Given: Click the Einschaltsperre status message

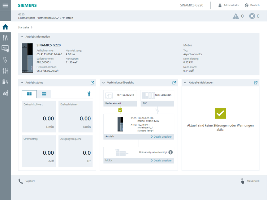Looking at the screenshot, I should click(46, 18).
